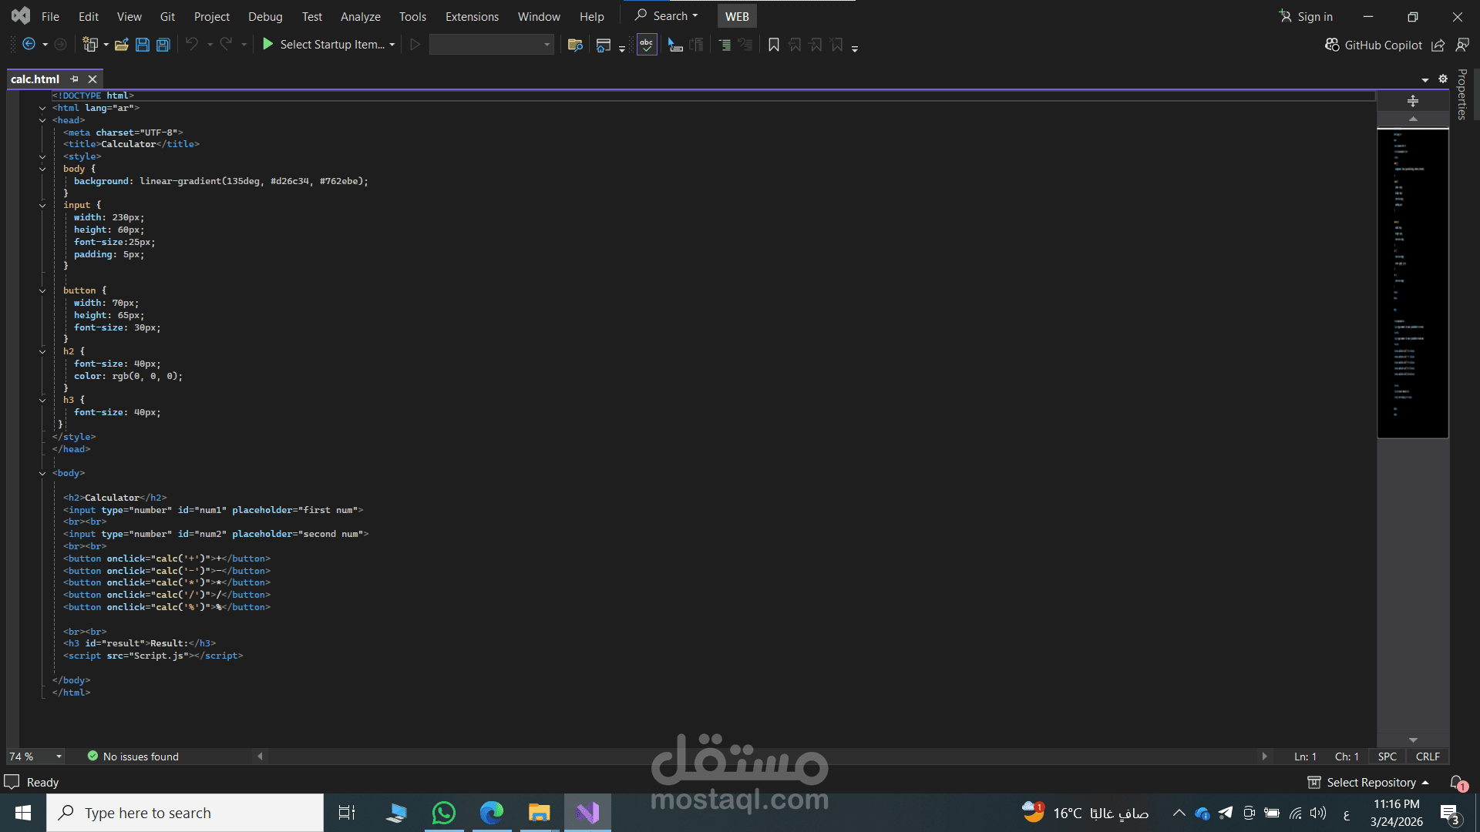
Task: Click the Send Feedback icon at top right
Action: tap(1461, 45)
